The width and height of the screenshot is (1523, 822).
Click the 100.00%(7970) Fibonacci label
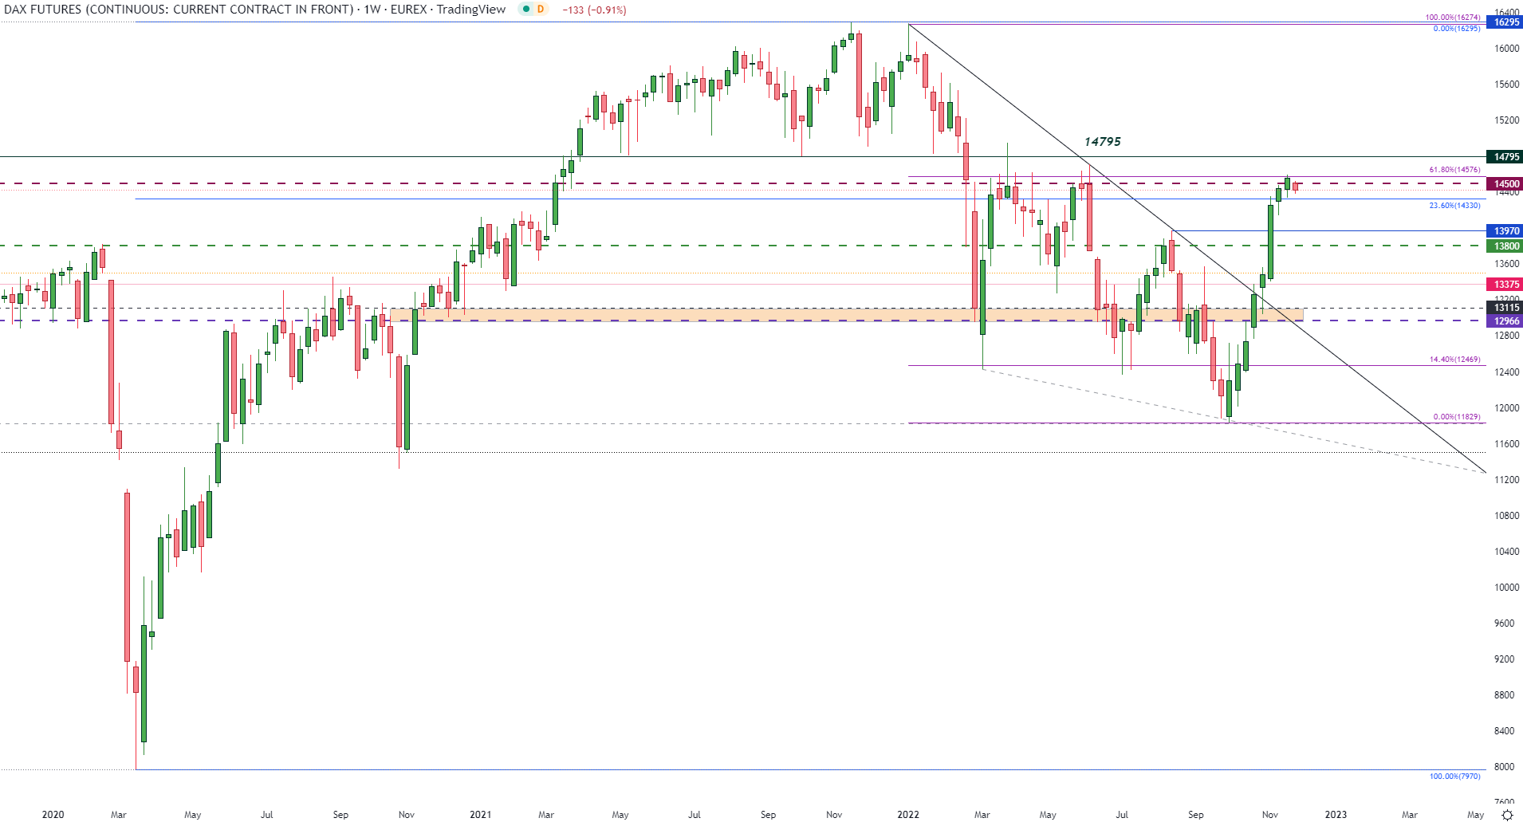(x=1454, y=777)
